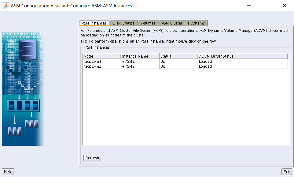Screen dimensions: 294x177
Task: Select the ASM Instances tab
Action: tap(94, 23)
